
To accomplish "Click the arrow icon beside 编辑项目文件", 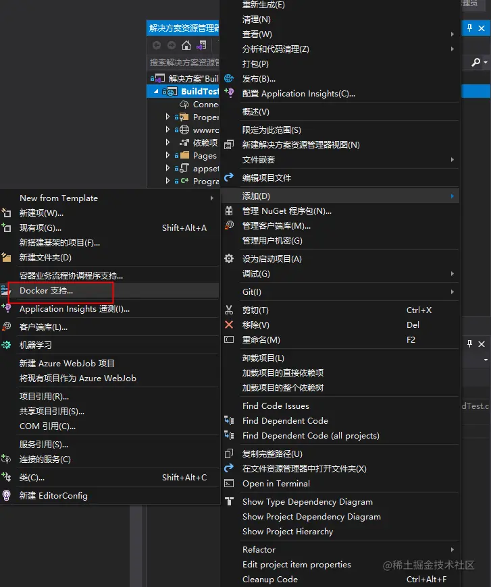I will click(229, 177).
